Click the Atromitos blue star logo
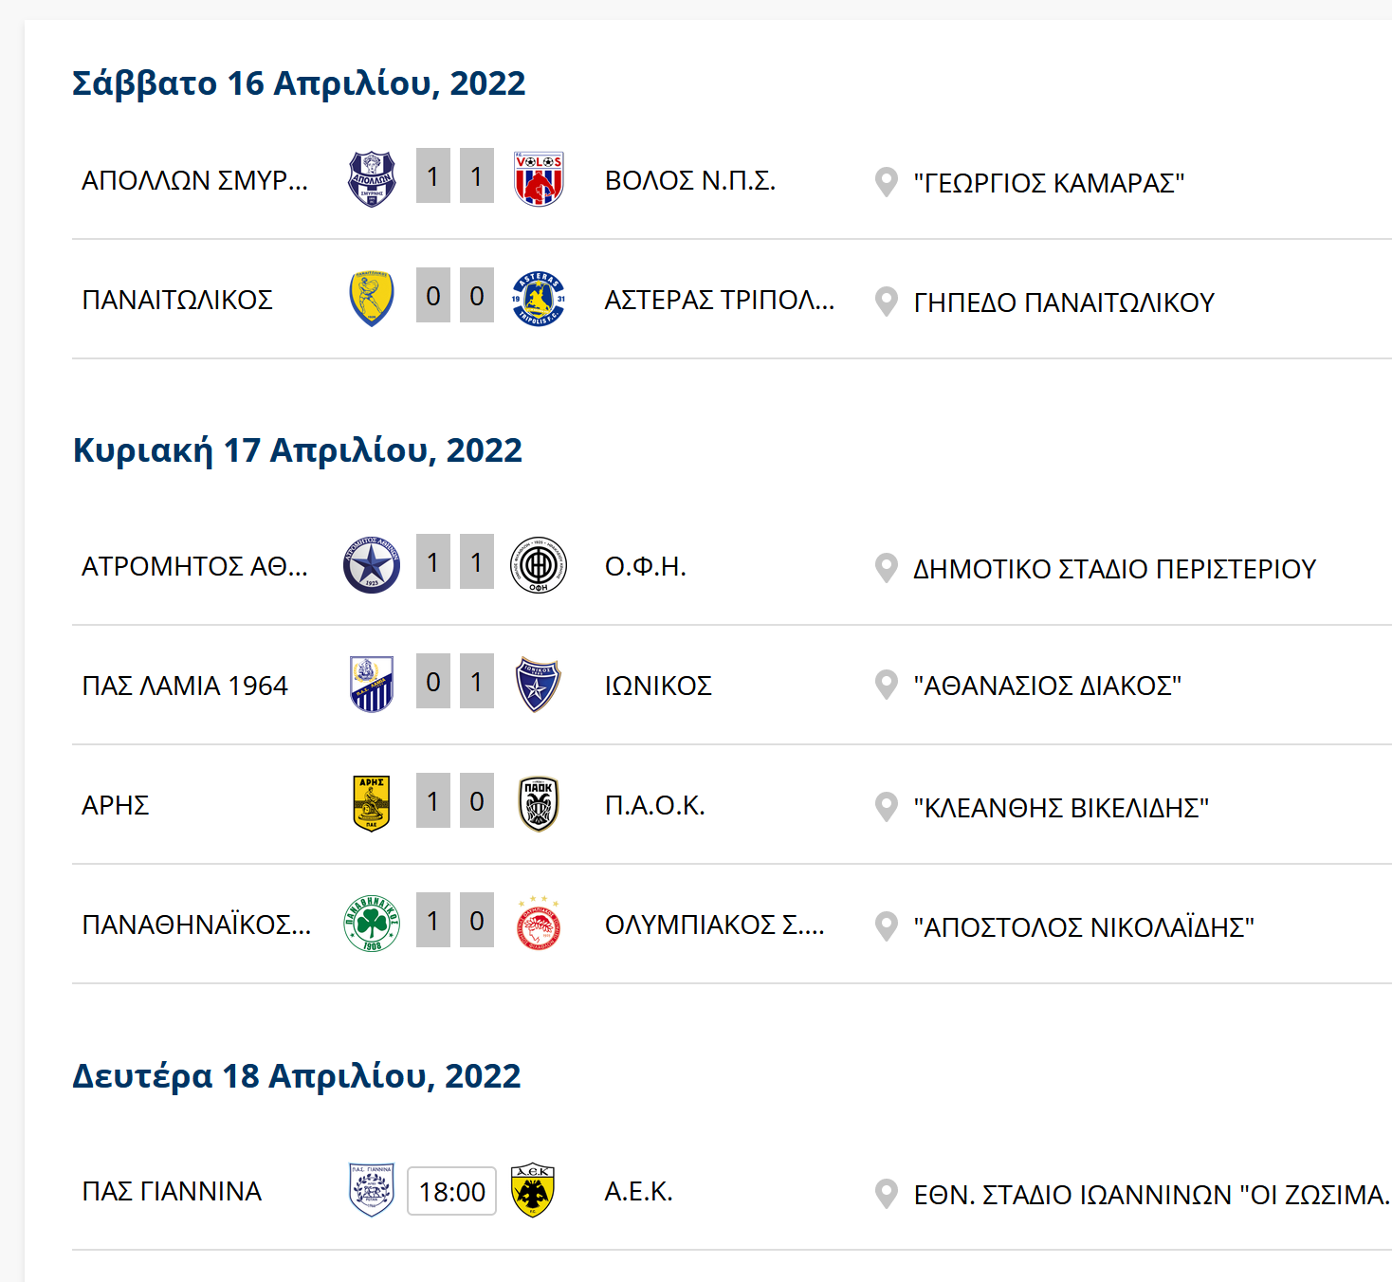This screenshot has width=1392, height=1282. [x=372, y=565]
